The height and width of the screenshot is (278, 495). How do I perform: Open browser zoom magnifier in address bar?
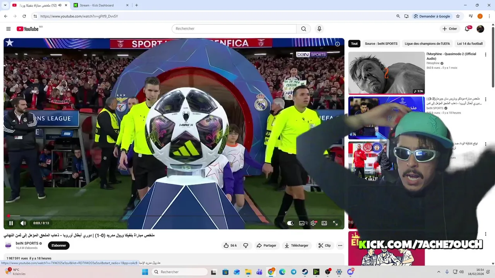[398, 16]
